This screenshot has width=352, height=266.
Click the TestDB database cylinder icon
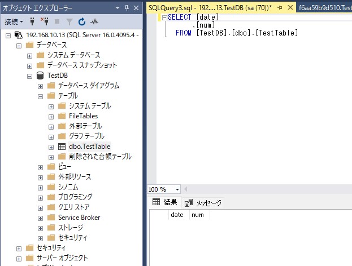40,76
